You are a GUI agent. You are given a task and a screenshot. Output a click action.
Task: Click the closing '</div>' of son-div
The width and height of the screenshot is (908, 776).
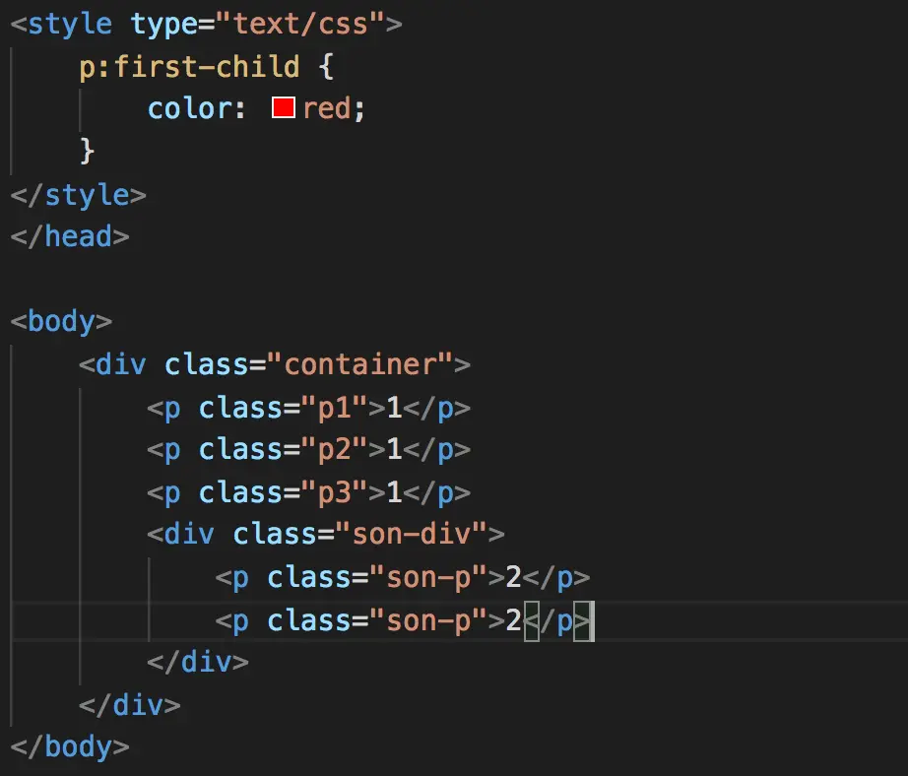click(x=198, y=662)
